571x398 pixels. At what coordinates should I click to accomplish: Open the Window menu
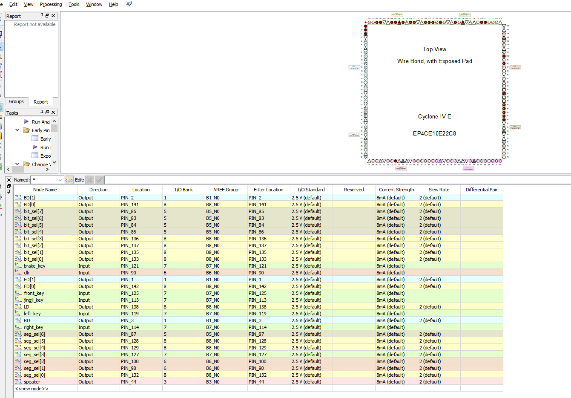click(94, 4)
